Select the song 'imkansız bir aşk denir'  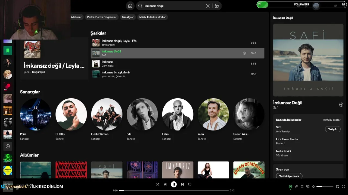point(177,74)
